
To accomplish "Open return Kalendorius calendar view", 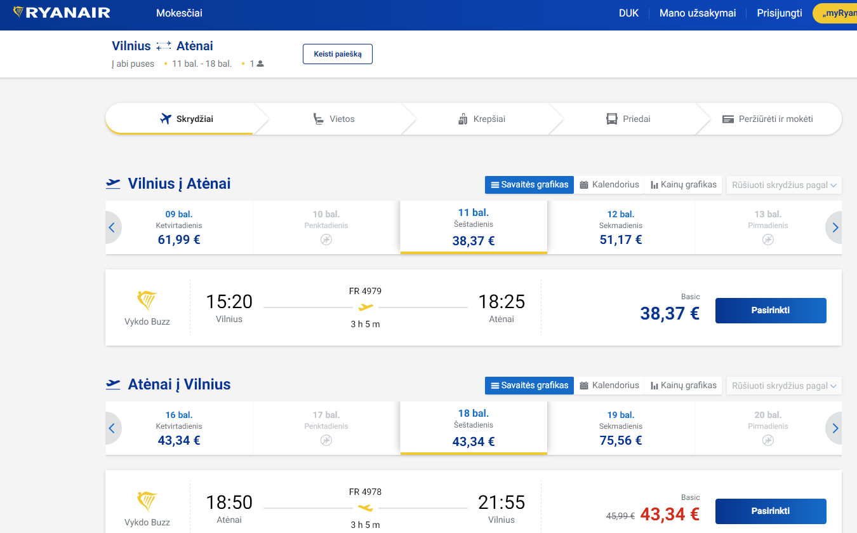I will [609, 386].
